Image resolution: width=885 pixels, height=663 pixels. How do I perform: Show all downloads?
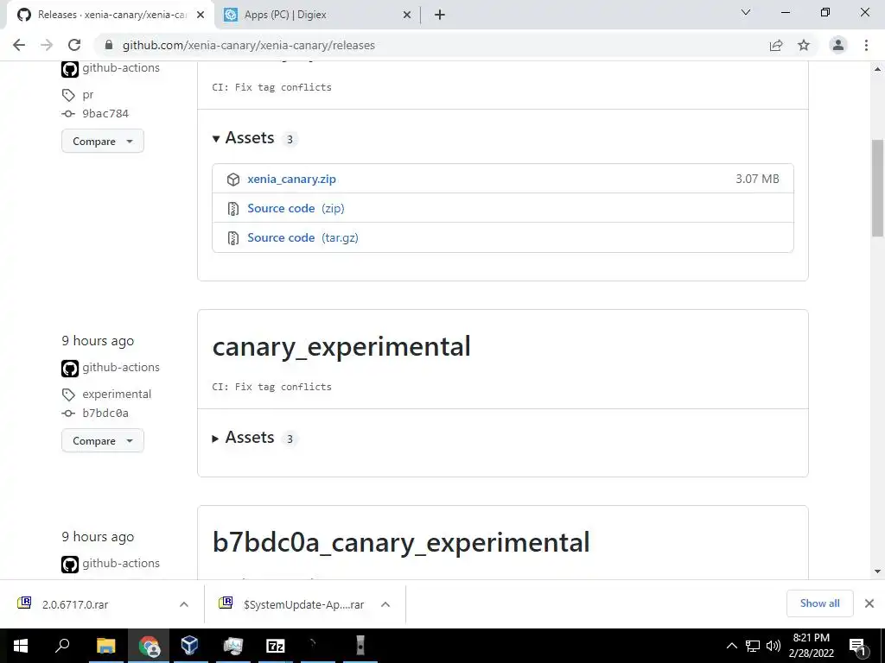point(819,603)
